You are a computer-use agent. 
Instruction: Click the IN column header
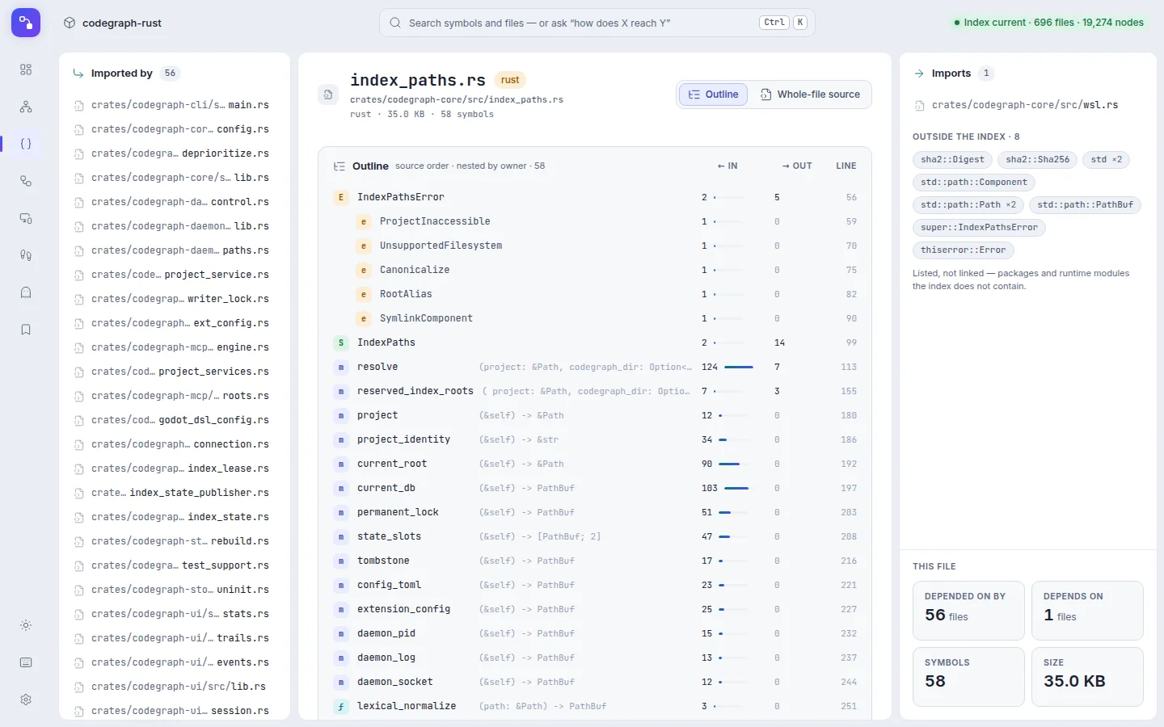click(x=727, y=166)
